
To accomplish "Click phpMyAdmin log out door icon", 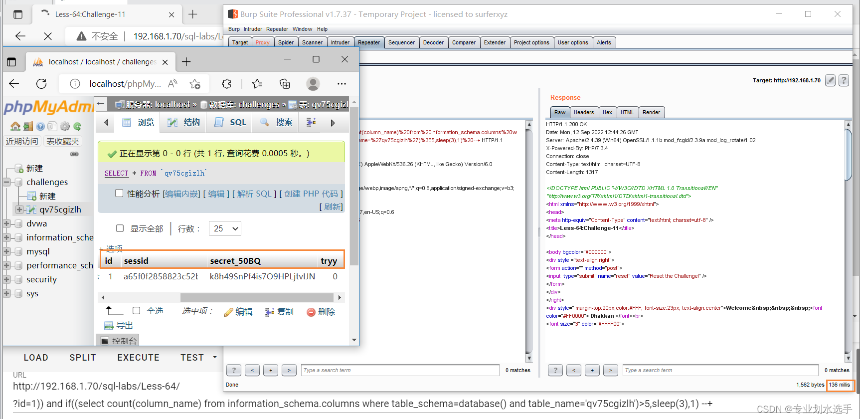I will point(28,126).
